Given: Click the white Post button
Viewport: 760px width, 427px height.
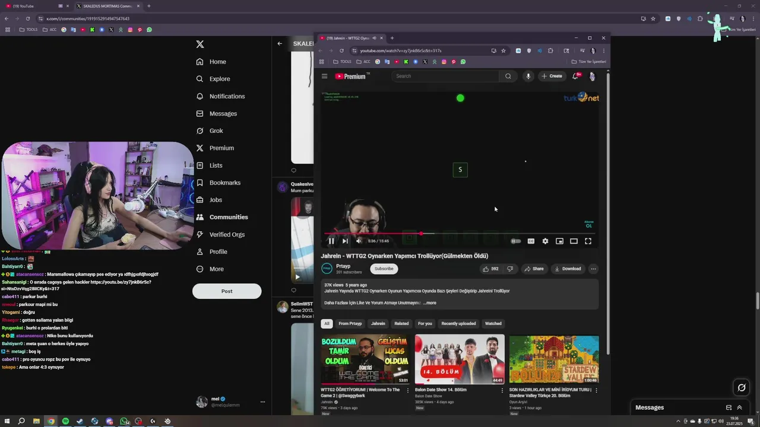Looking at the screenshot, I should [x=227, y=291].
